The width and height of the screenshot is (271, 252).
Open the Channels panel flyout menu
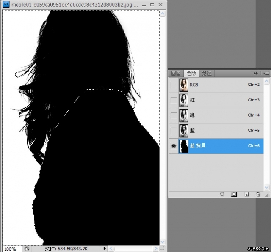pyautogui.click(x=266, y=73)
